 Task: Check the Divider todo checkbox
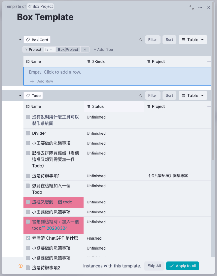(x=28, y=133)
